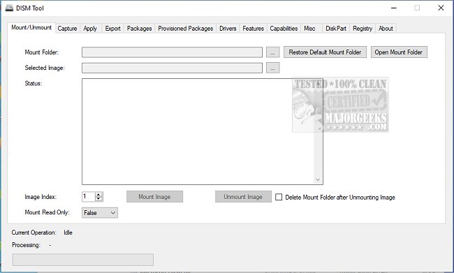The height and width of the screenshot is (273, 454).
Task: Click the 'Image Index:' label
Action: 41,197
